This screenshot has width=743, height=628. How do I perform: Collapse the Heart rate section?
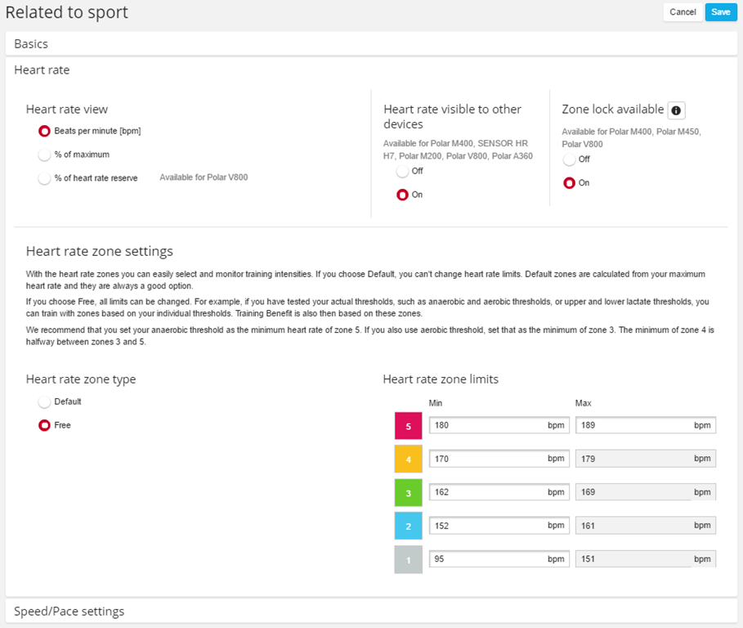pyautogui.click(x=42, y=70)
